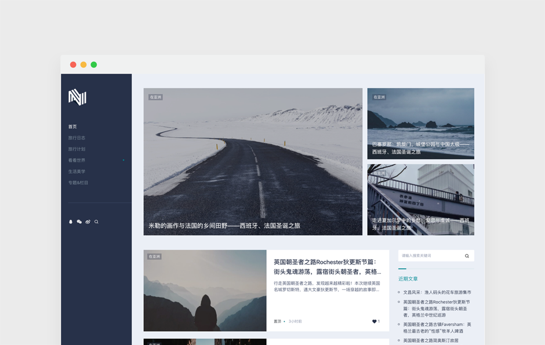Like the Rochester article with heart icon
The width and height of the screenshot is (545, 345).
[x=375, y=321]
